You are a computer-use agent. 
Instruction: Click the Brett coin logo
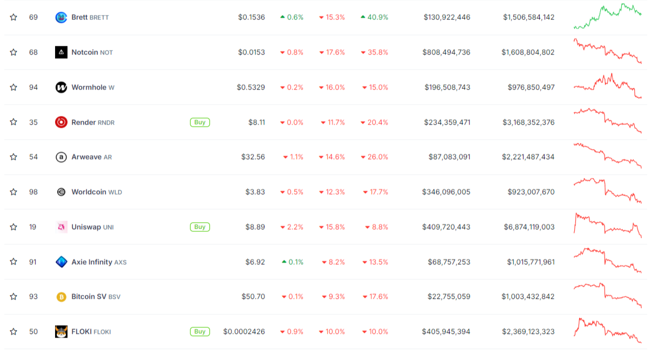coord(61,17)
